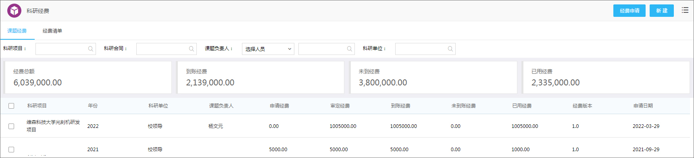Focus the 科研项目 search input
Viewport: 694px width, 158px height.
point(66,49)
